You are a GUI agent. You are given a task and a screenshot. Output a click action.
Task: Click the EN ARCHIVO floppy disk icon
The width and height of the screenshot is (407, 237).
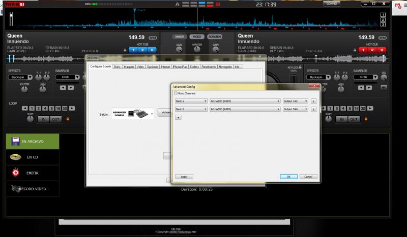[x=15, y=142]
